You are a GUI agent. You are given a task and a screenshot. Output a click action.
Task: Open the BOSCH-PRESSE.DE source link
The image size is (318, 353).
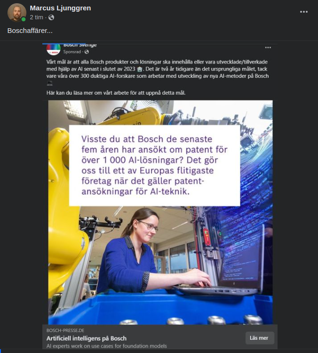[x=65, y=330]
